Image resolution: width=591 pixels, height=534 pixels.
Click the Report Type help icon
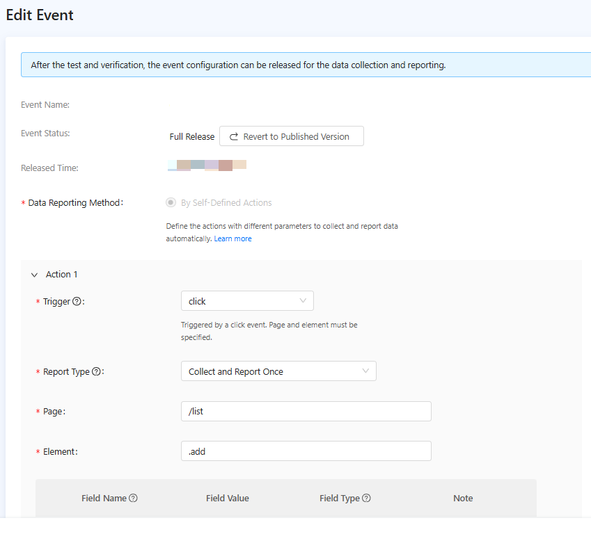click(x=96, y=372)
